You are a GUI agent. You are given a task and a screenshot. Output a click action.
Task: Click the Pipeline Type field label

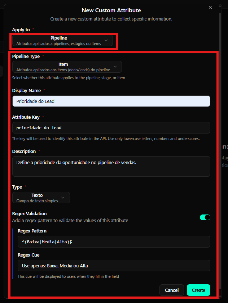pyautogui.click(x=26, y=56)
